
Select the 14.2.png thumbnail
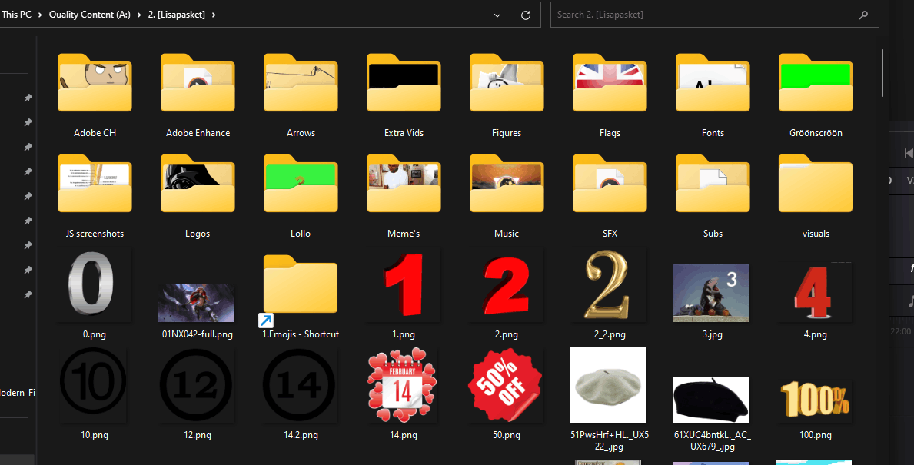pyautogui.click(x=300, y=384)
